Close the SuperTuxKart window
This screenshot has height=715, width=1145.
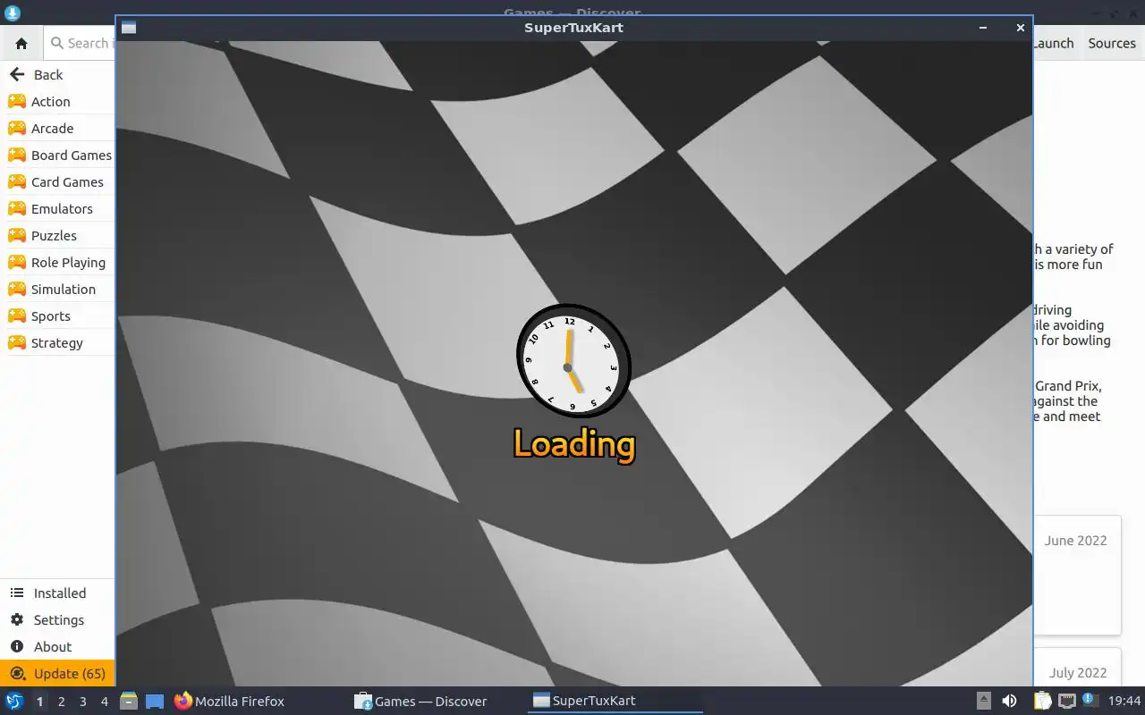[1020, 28]
